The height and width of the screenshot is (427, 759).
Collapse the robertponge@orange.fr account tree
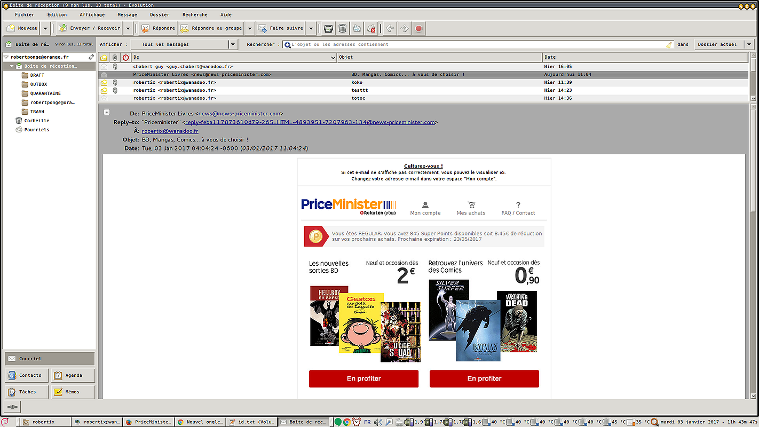pyautogui.click(x=6, y=57)
